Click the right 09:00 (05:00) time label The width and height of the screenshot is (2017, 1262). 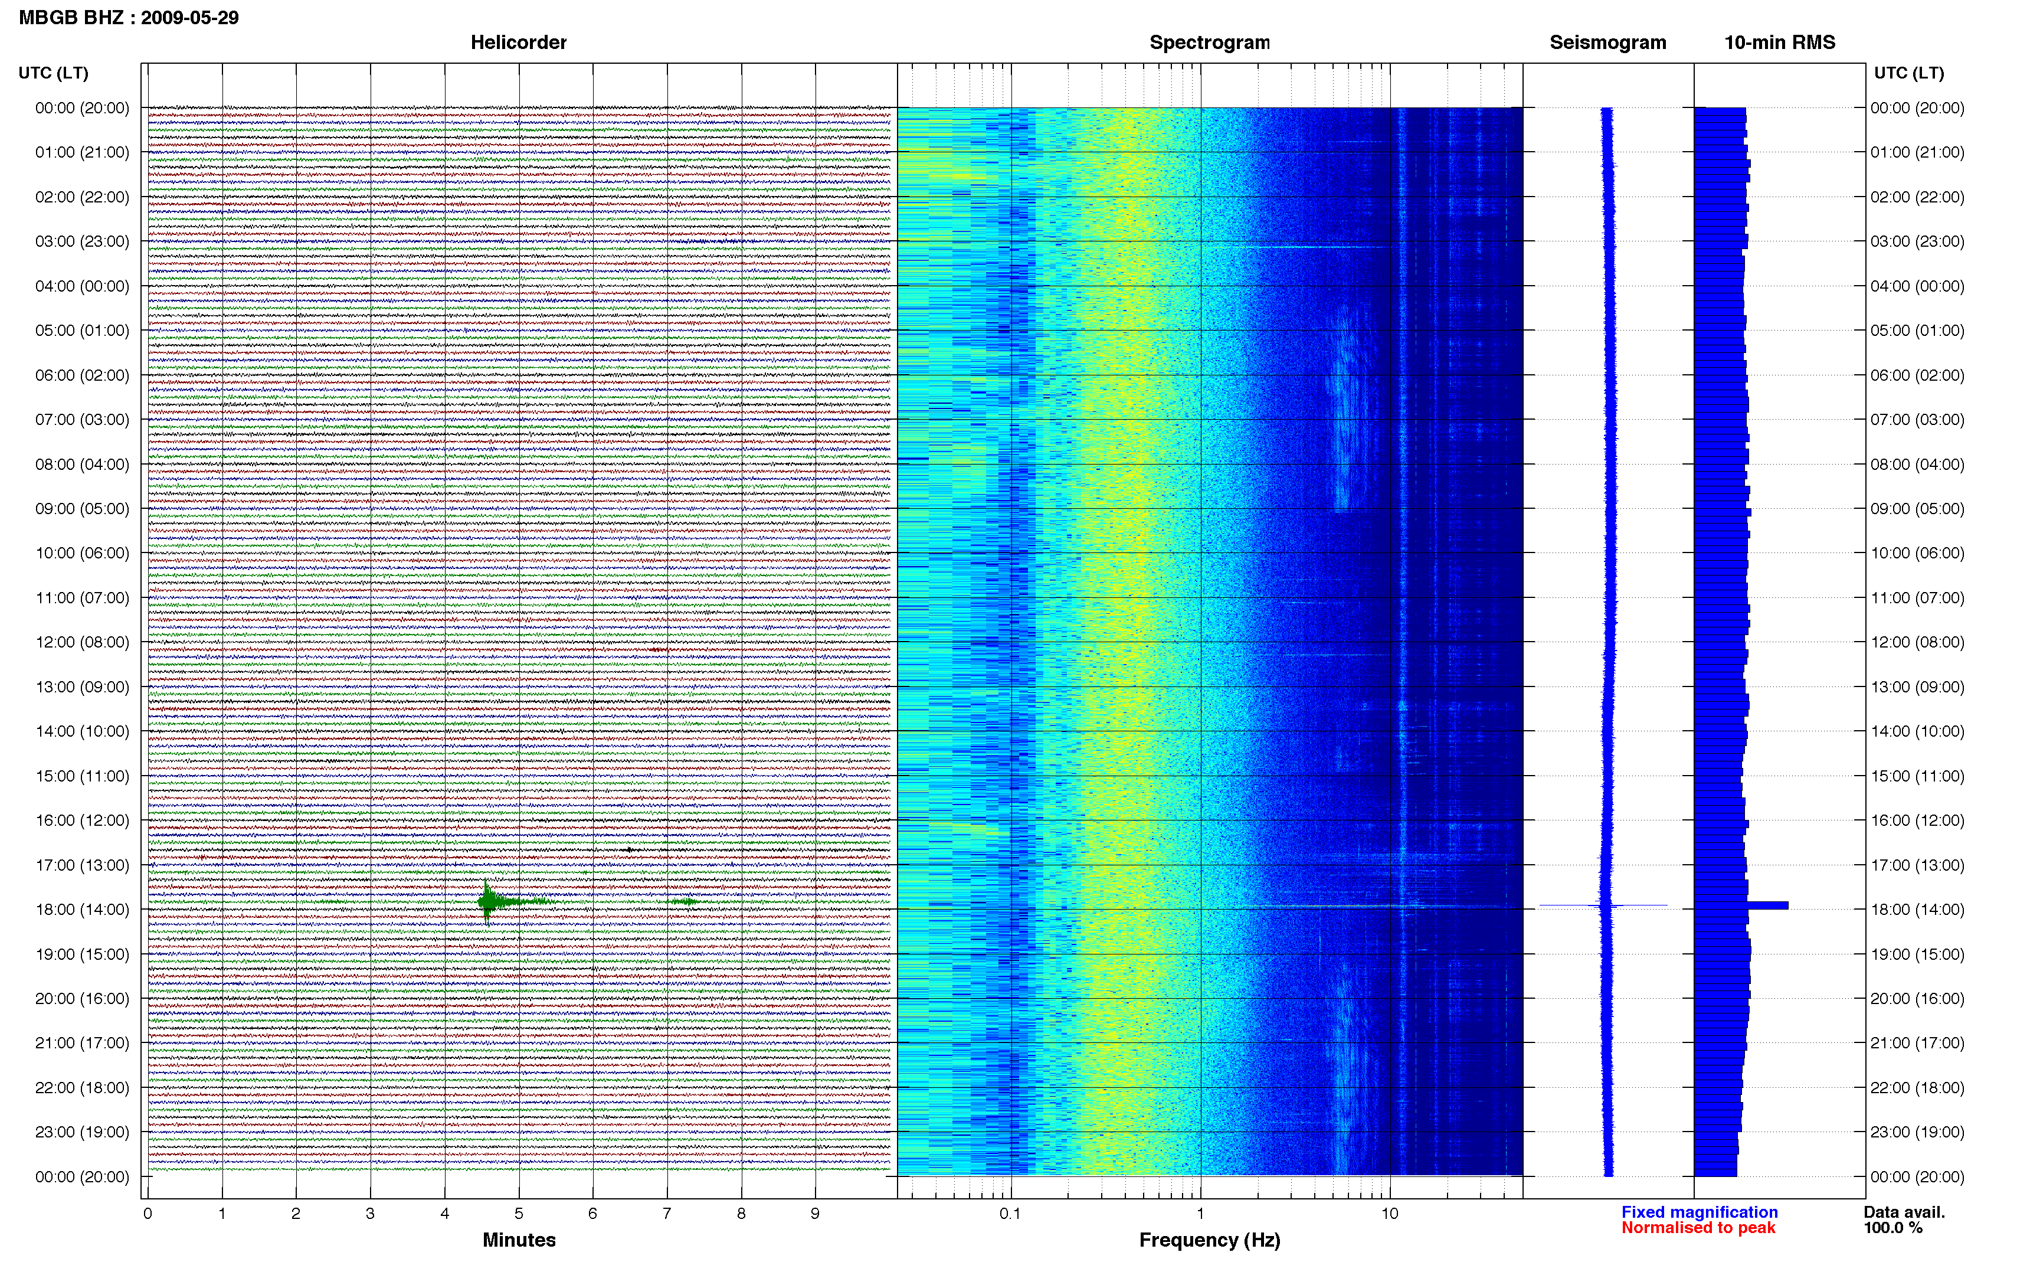(1917, 508)
